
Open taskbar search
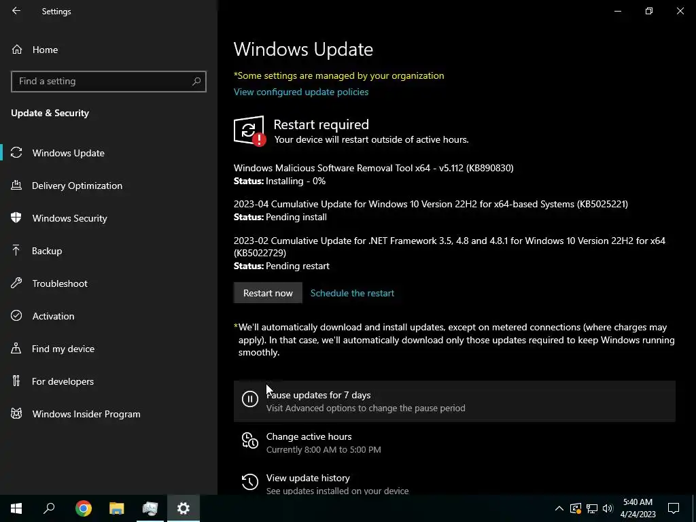point(49,508)
